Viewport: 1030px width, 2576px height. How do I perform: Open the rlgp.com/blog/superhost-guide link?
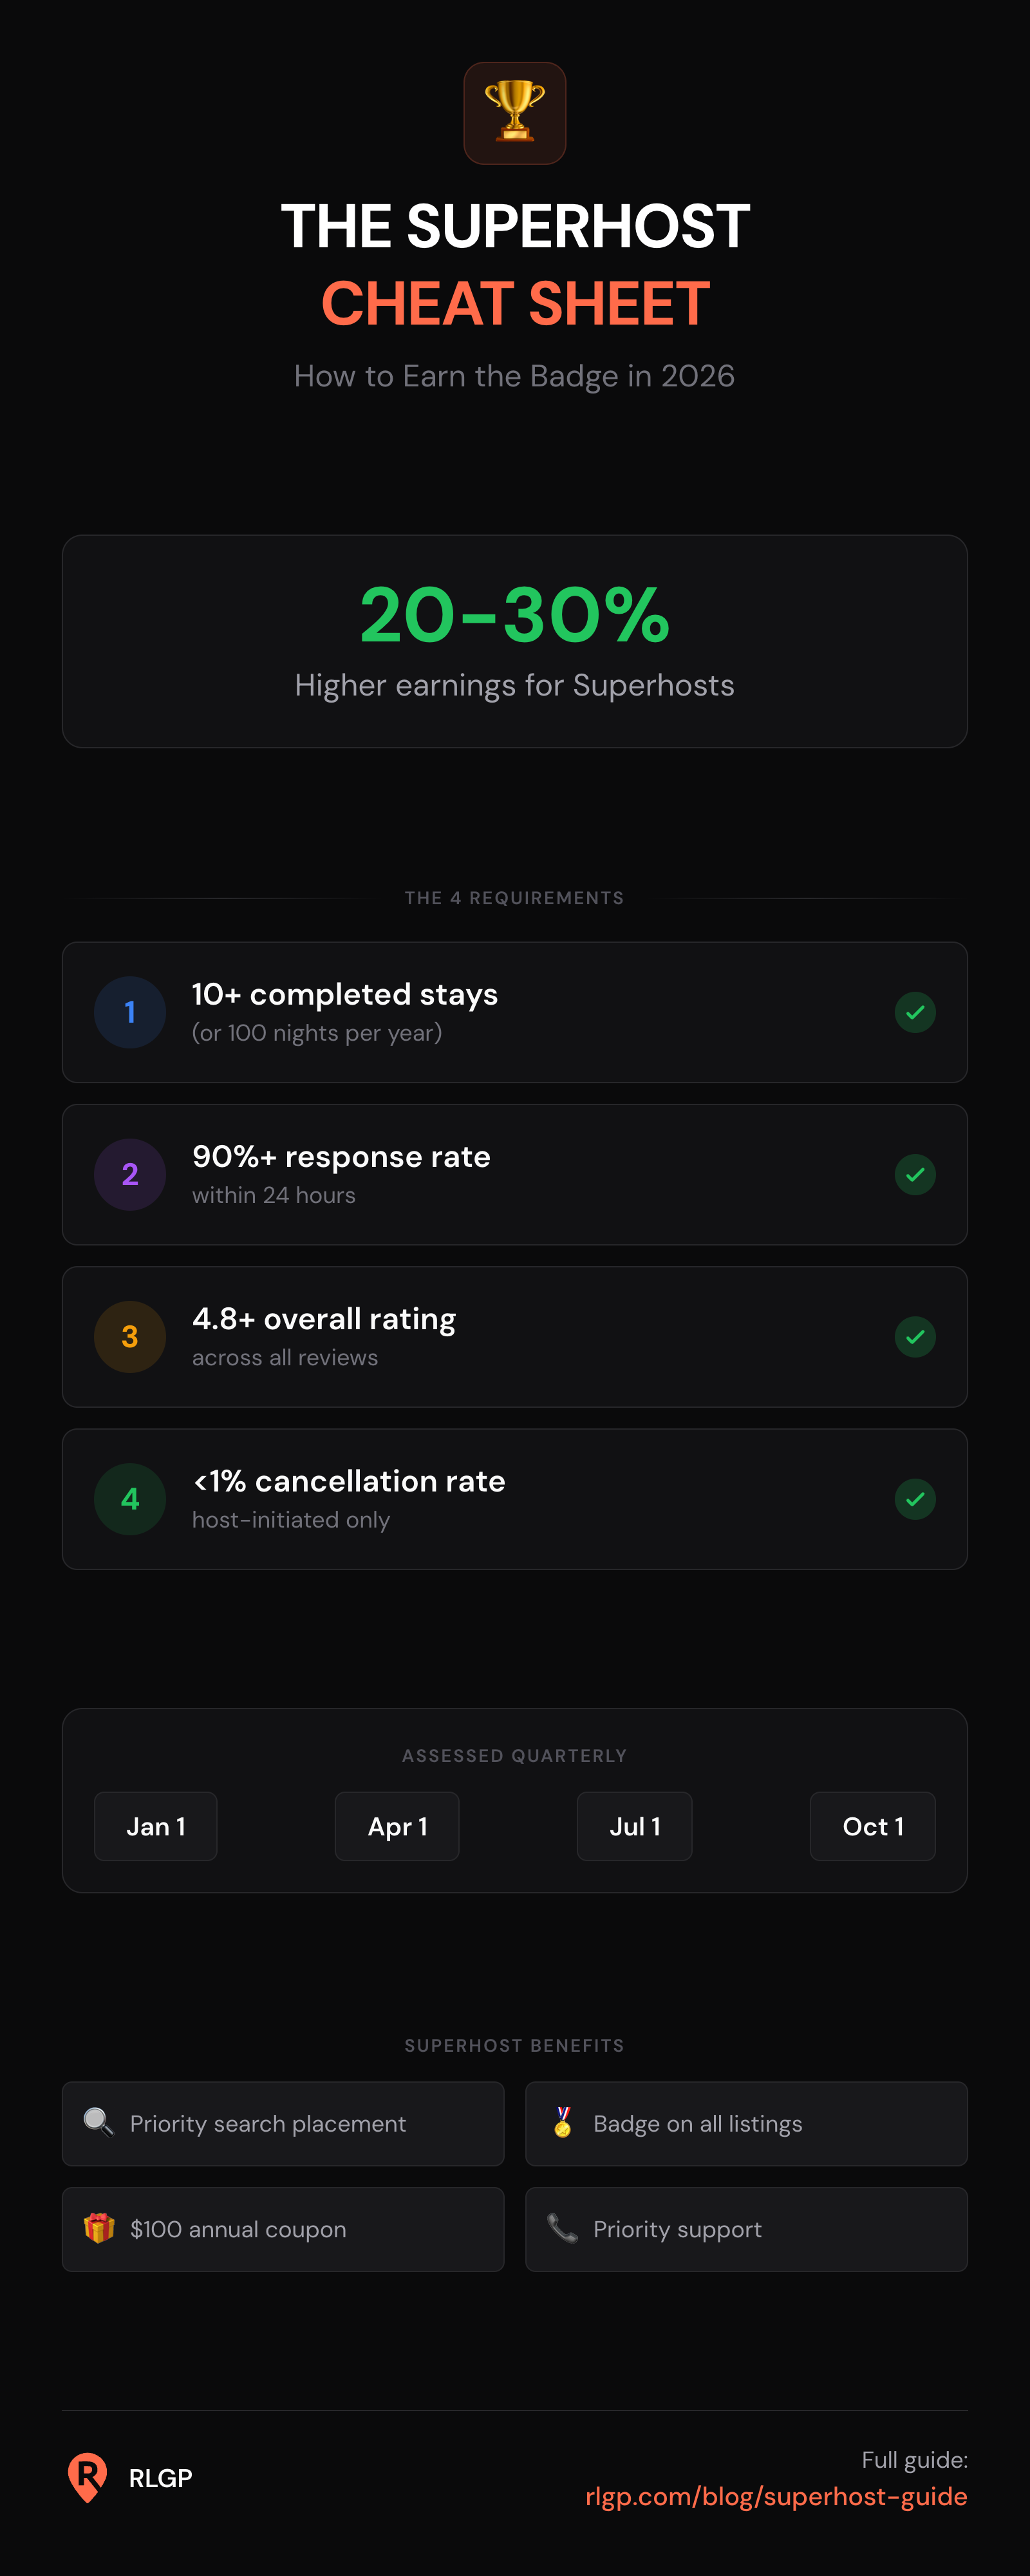(776, 2496)
